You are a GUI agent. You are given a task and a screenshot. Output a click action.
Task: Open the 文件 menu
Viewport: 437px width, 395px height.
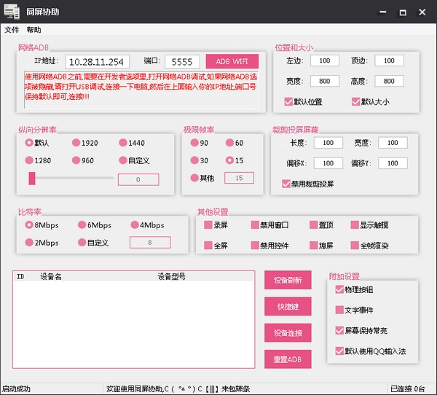[x=12, y=30]
